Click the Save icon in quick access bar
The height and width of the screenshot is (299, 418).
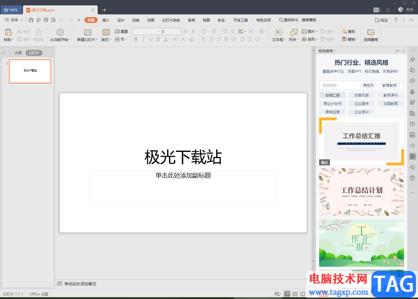click(x=31, y=20)
